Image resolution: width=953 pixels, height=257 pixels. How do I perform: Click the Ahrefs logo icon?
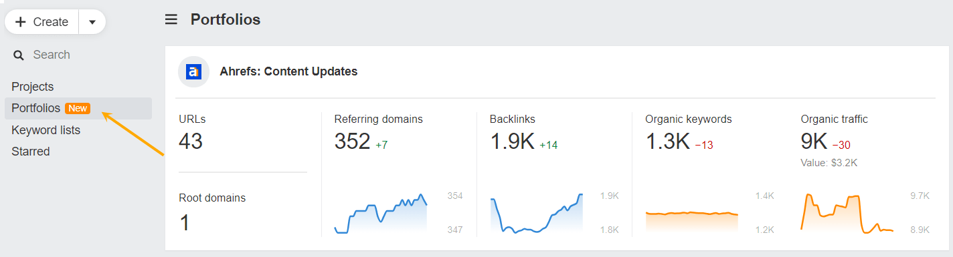point(194,71)
